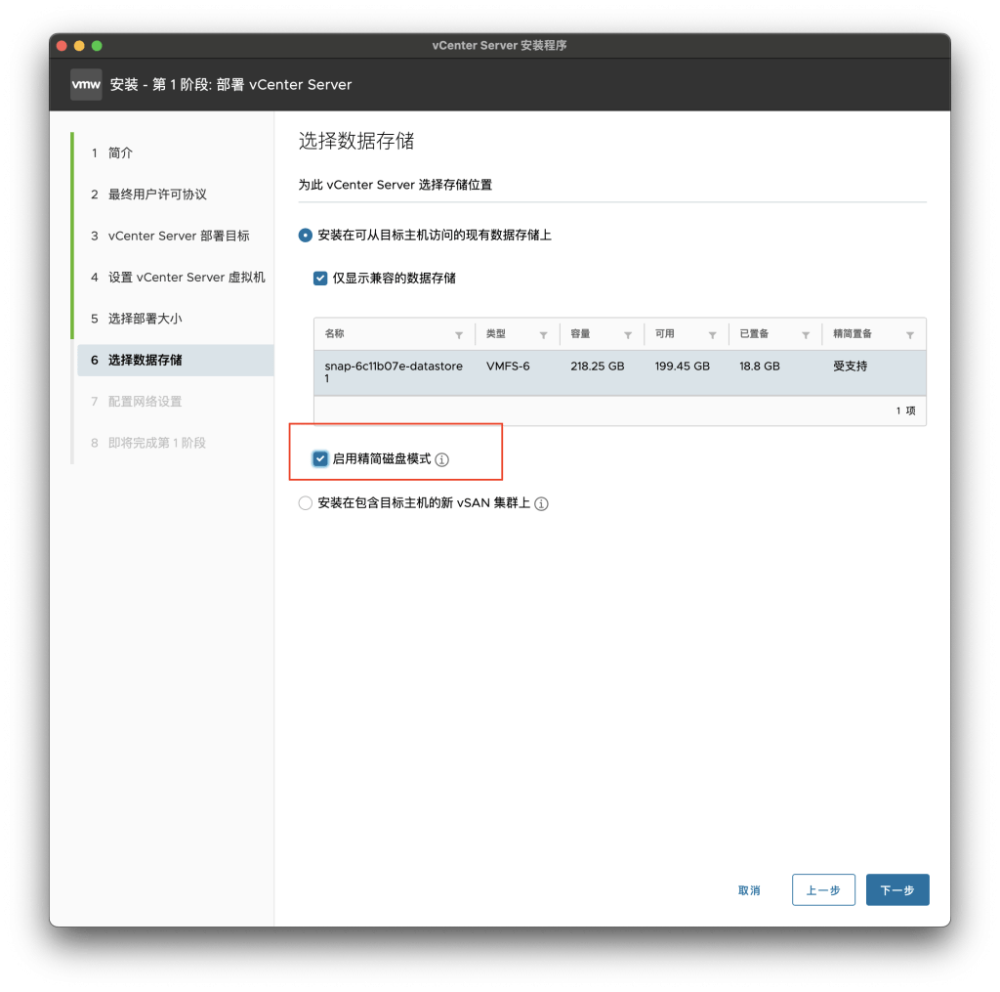The image size is (1000, 992).
Task: Sort by the 名称 column header
Action: tap(335, 334)
